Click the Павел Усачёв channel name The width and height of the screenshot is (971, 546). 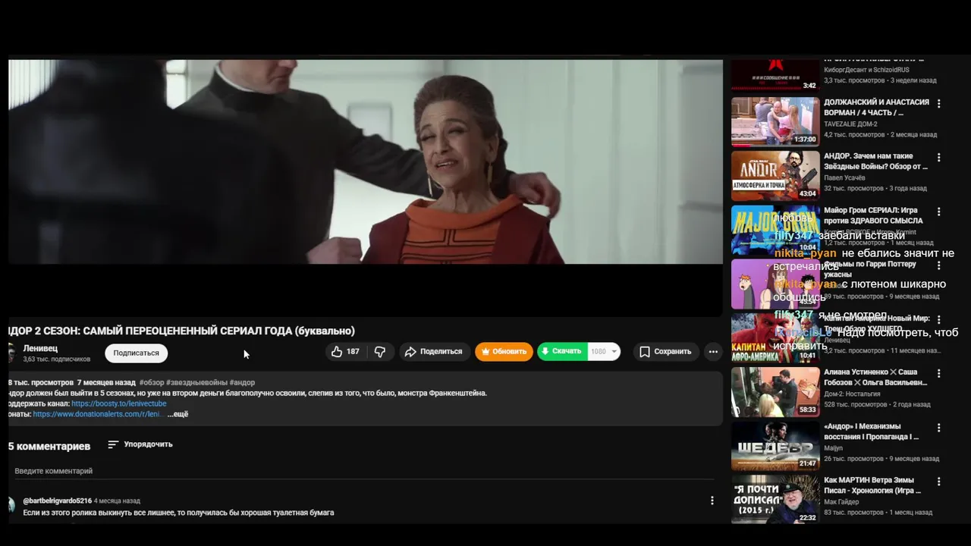pos(844,178)
